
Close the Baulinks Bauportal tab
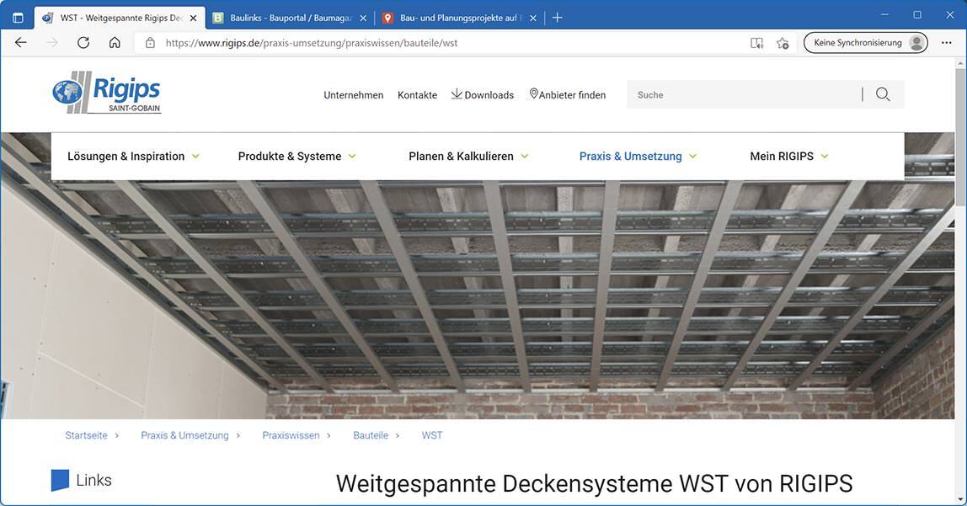(363, 19)
